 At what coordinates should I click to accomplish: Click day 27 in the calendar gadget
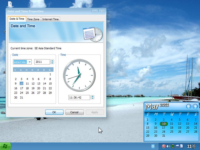tap(187, 132)
